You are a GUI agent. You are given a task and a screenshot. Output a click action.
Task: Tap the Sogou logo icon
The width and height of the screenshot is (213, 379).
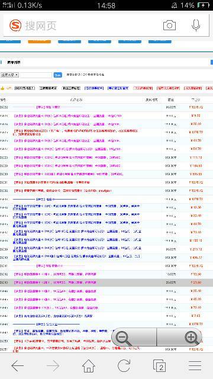[15, 25]
